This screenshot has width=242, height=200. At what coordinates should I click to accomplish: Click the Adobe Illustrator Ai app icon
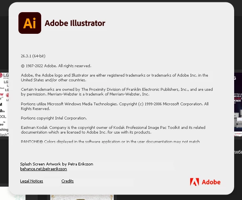pos(30,23)
